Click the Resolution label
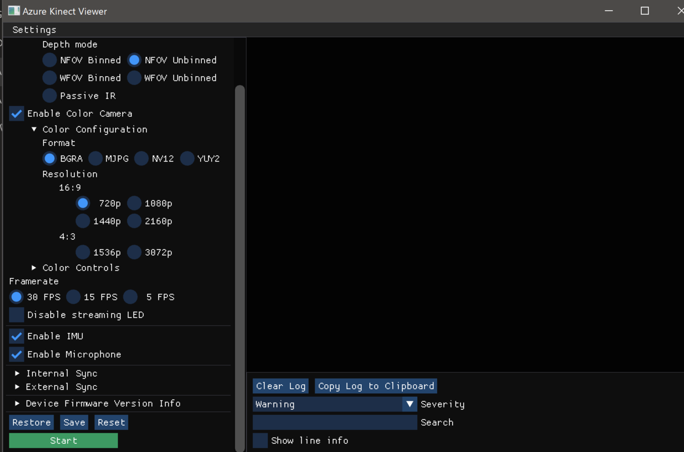684x452 pixels. pyautogui.click(x=70, y=174)
